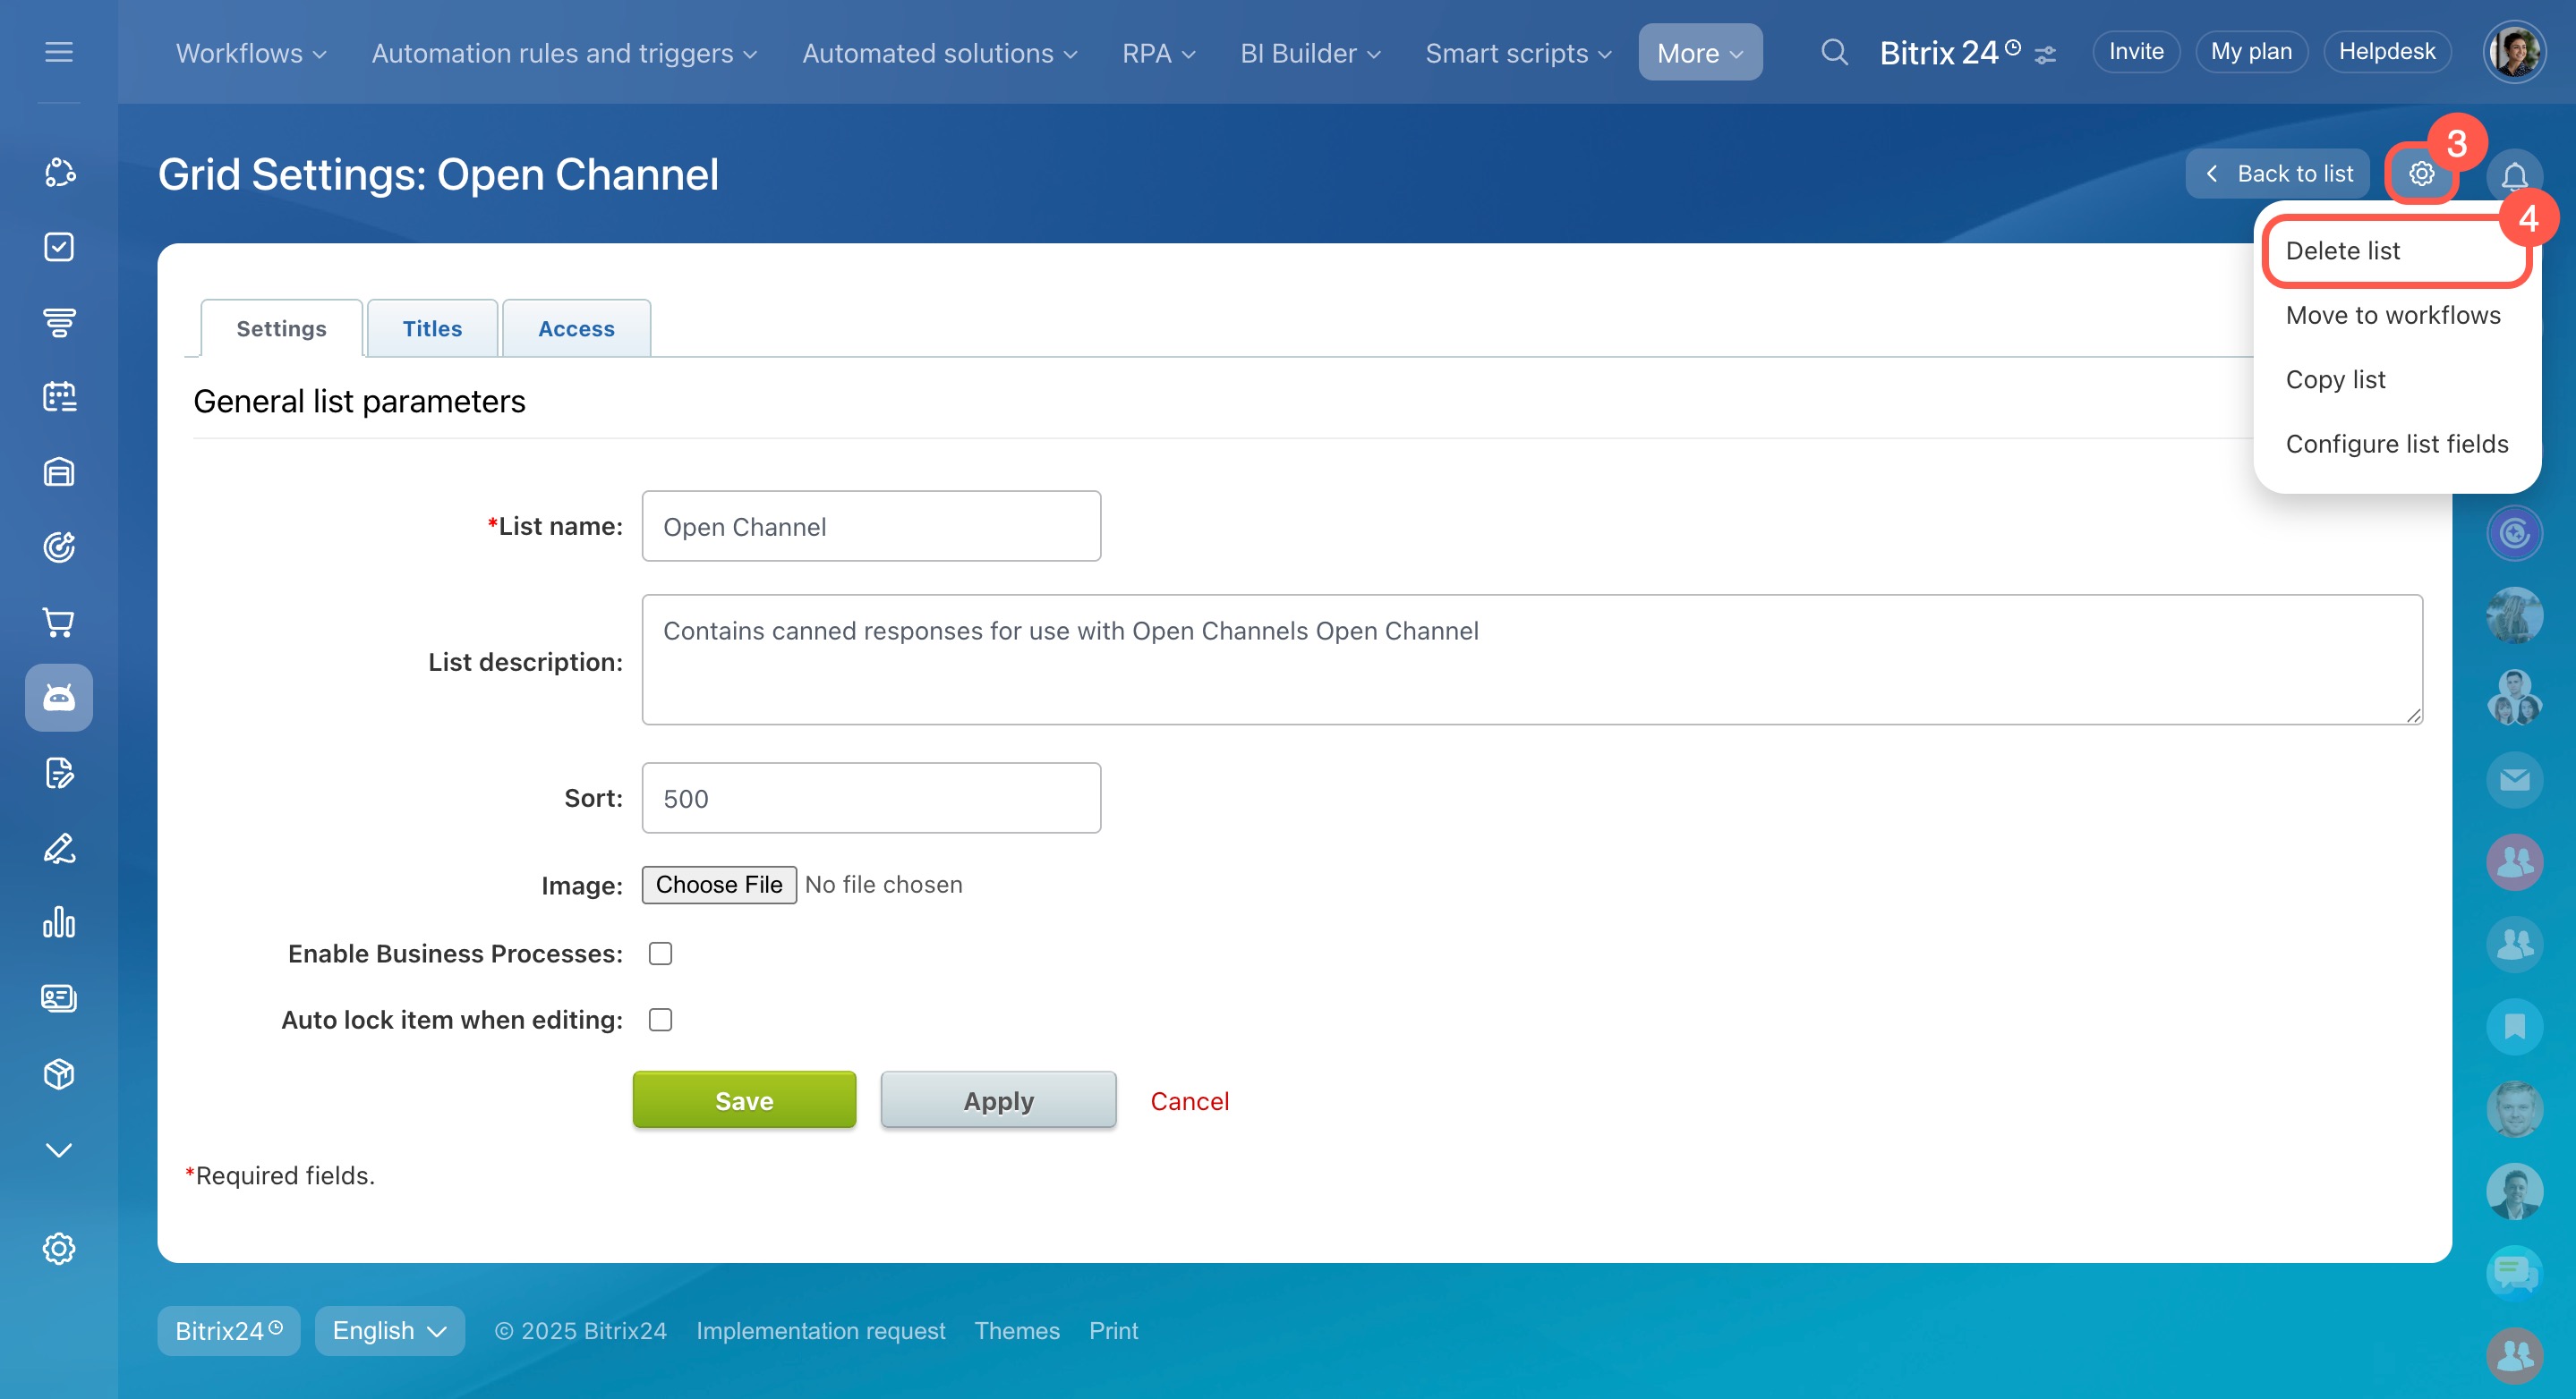Open the Automation robot sidebar icon
The height and width of the screenshot is (1399, 2576).
pos(59,698)
